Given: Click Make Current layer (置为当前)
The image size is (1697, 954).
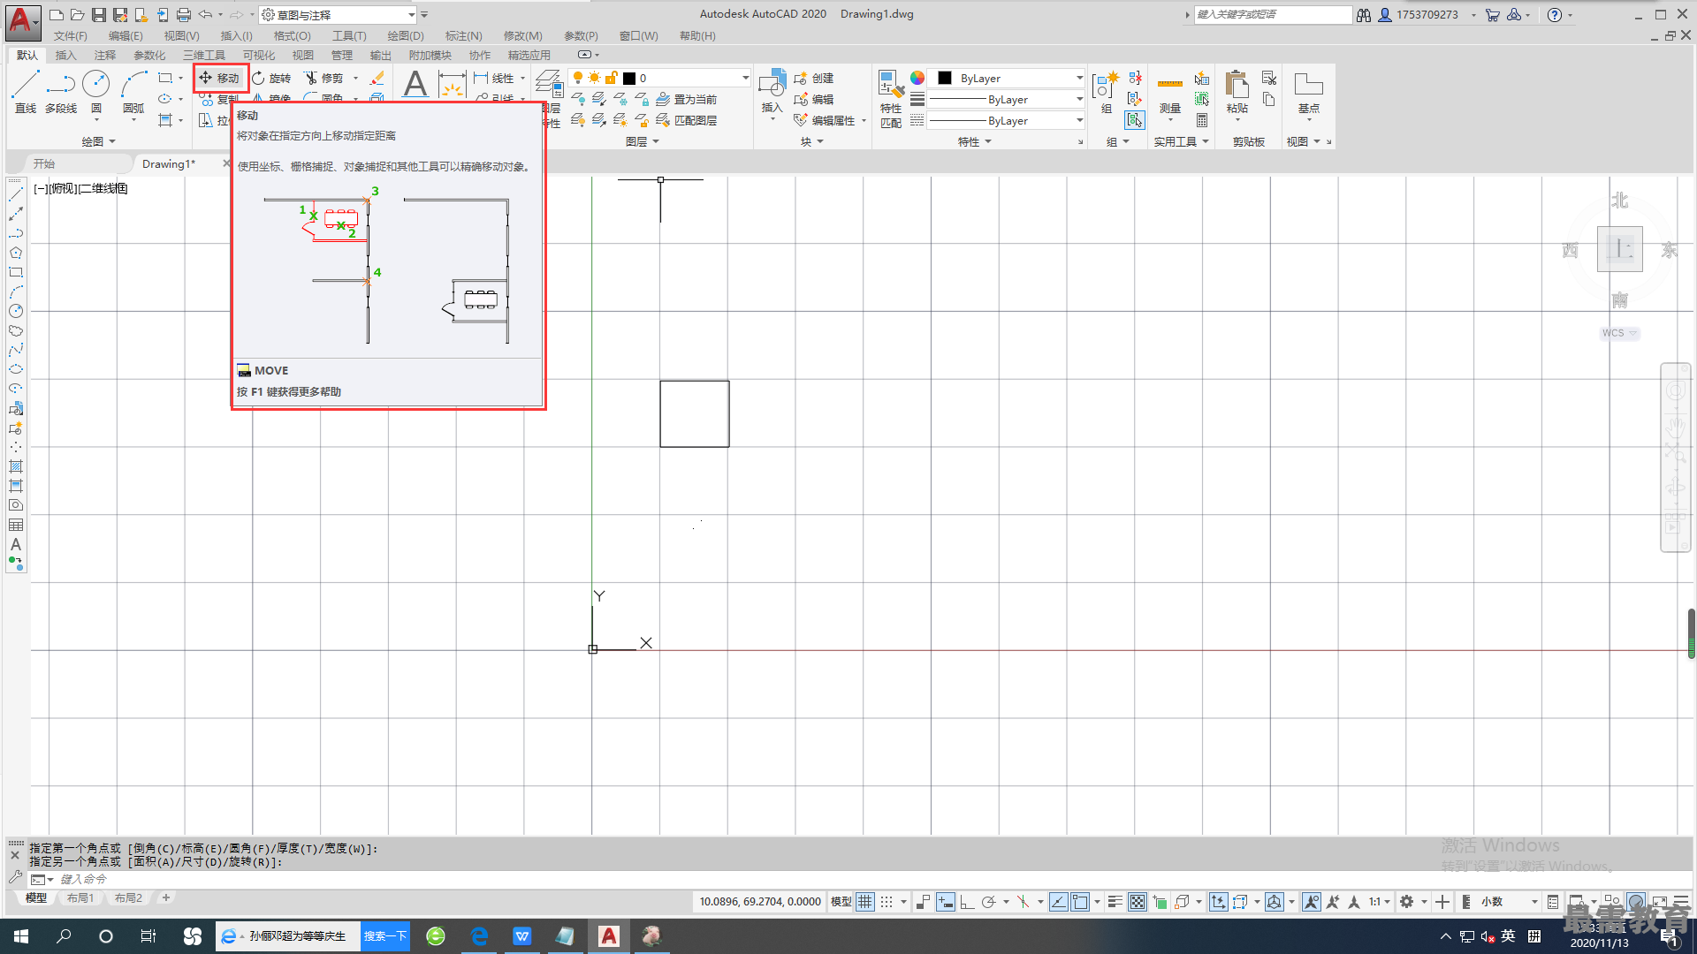Looking at the screenshot, I should tap(687, 99).
